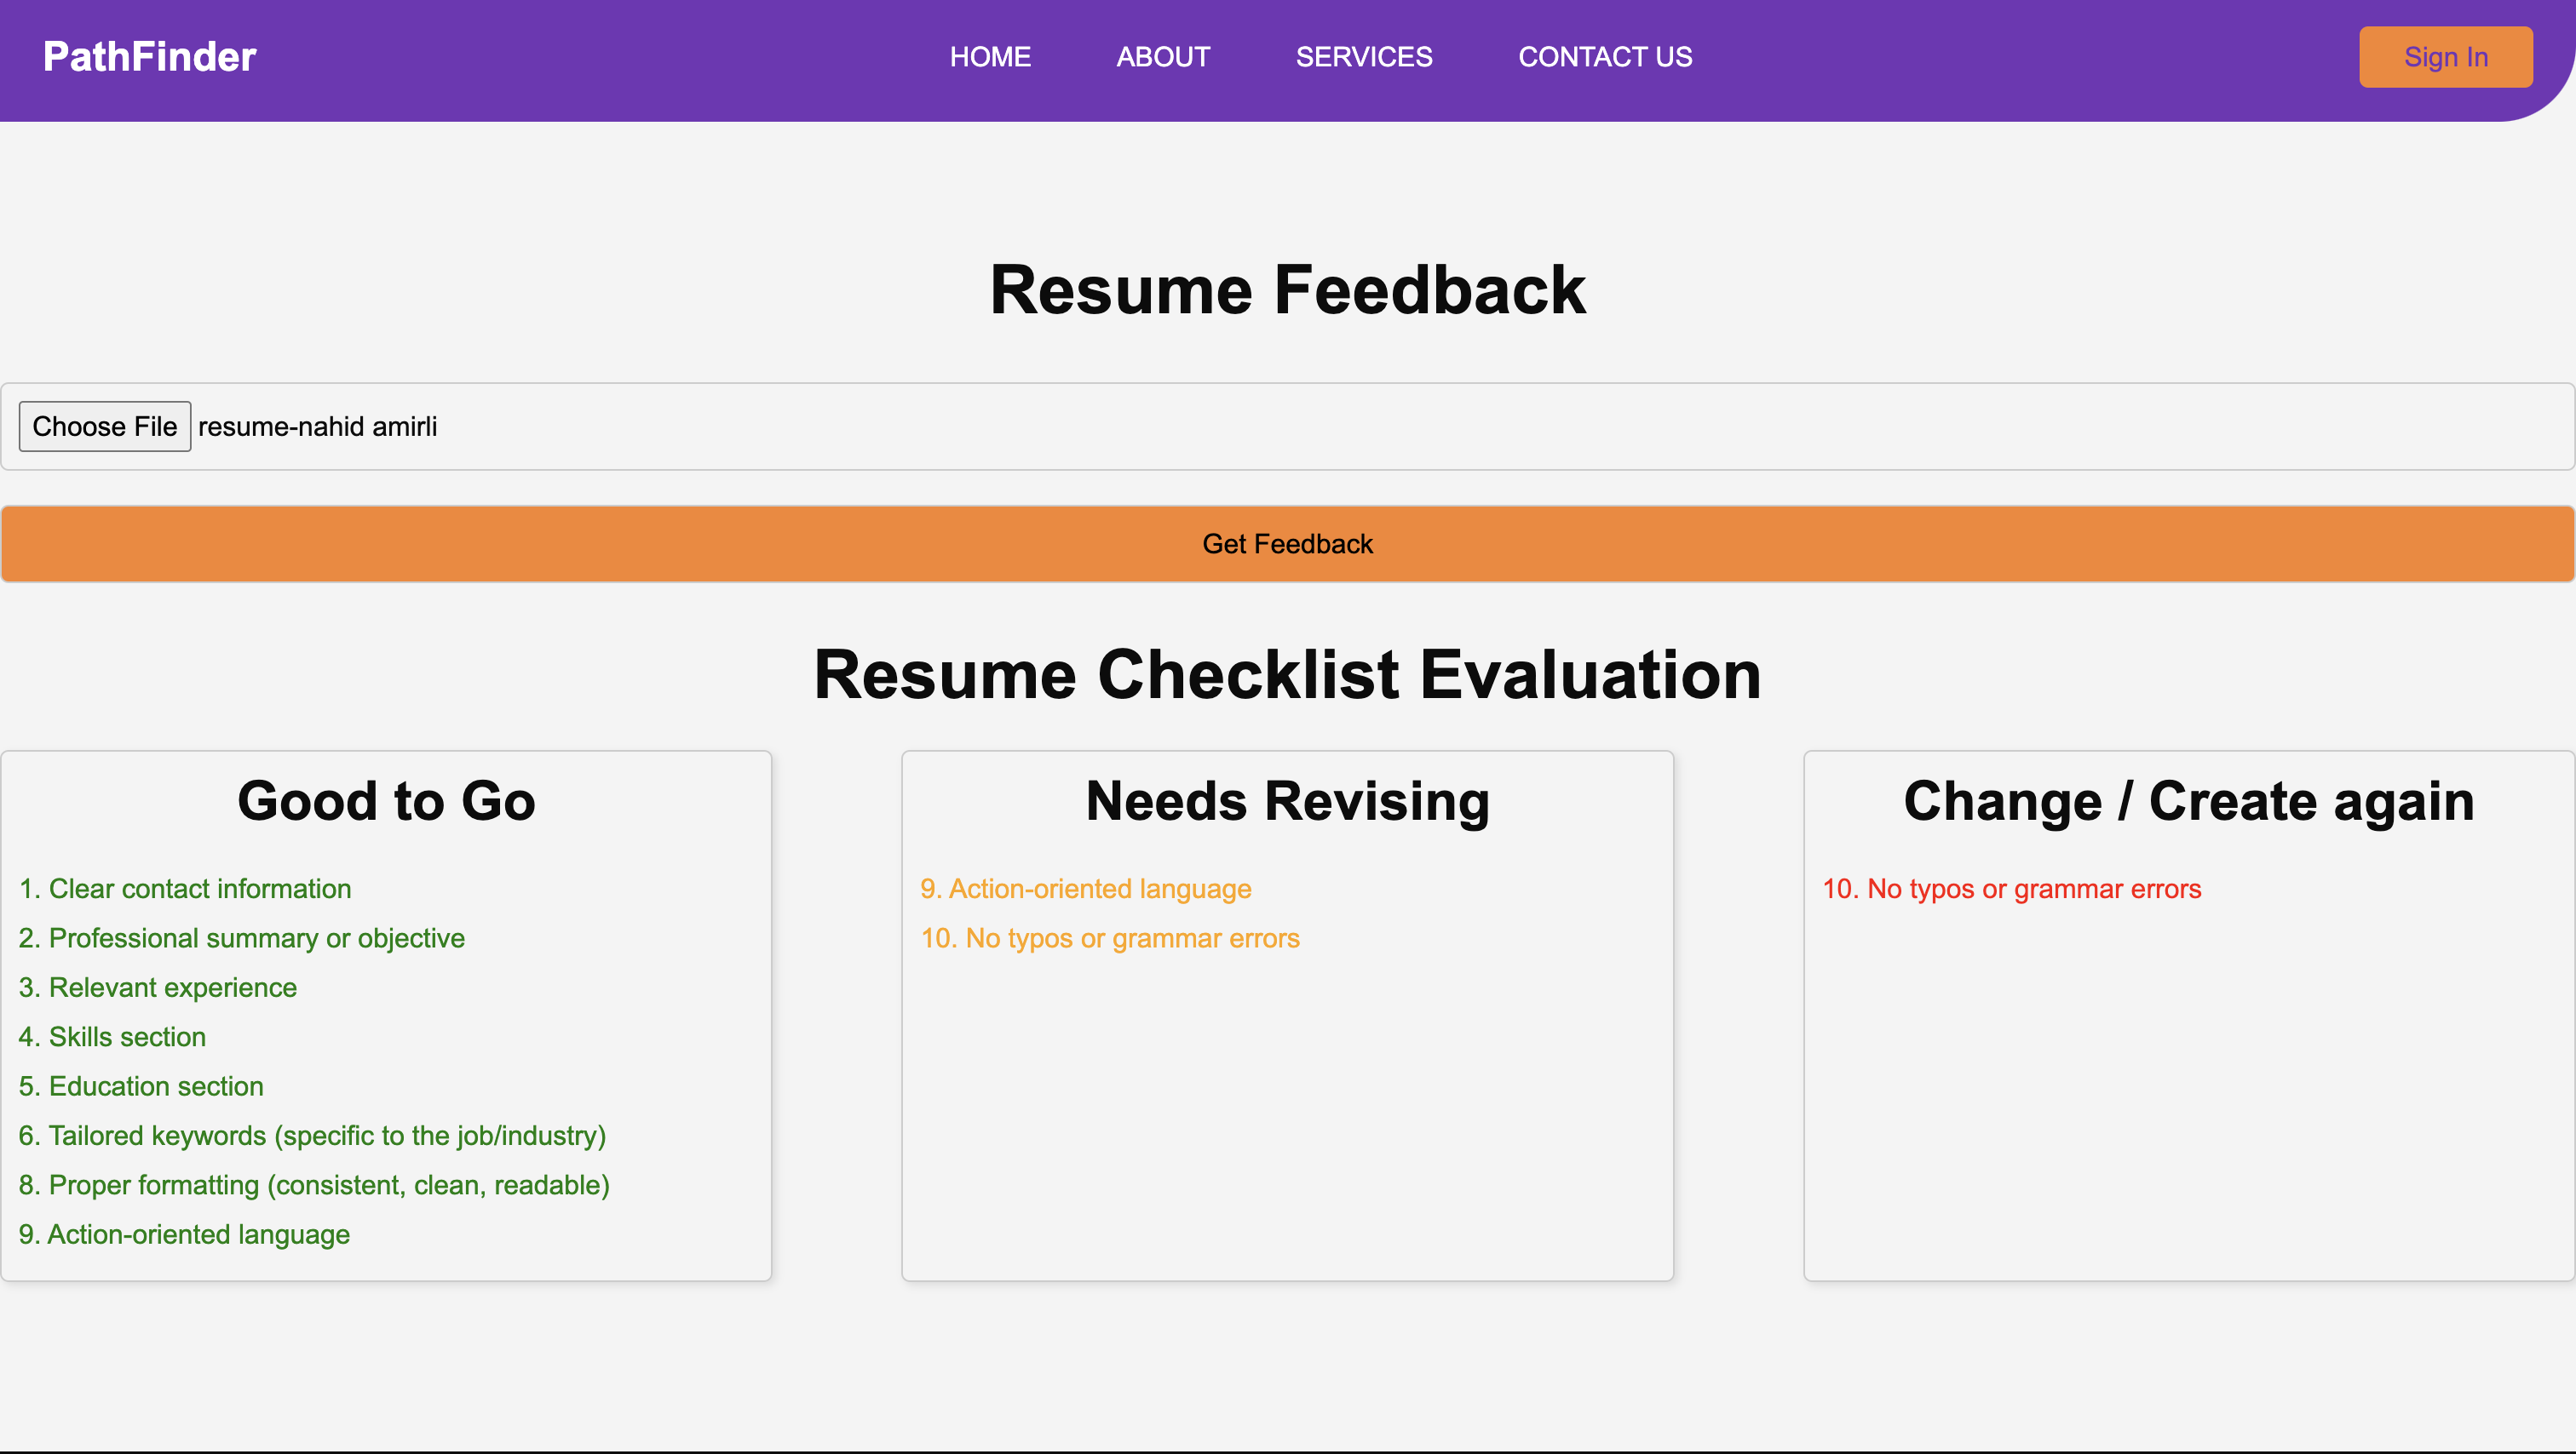Screen dimensions: 2576x1454
Task: Click the Resume Checklist Evaluation heading
Action: coord(1287,674)
